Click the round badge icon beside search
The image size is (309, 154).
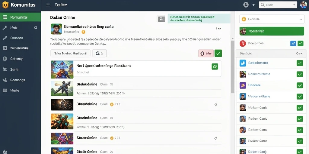246,5
